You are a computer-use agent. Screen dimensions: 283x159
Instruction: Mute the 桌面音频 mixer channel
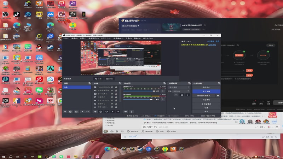157,99
